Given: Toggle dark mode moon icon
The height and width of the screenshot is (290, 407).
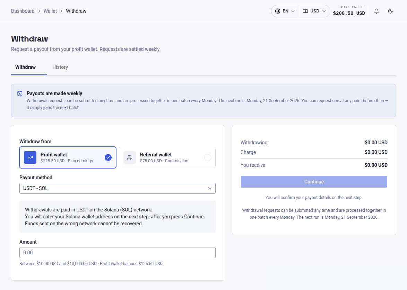Looking at the screenshot, I should (390, 11).
